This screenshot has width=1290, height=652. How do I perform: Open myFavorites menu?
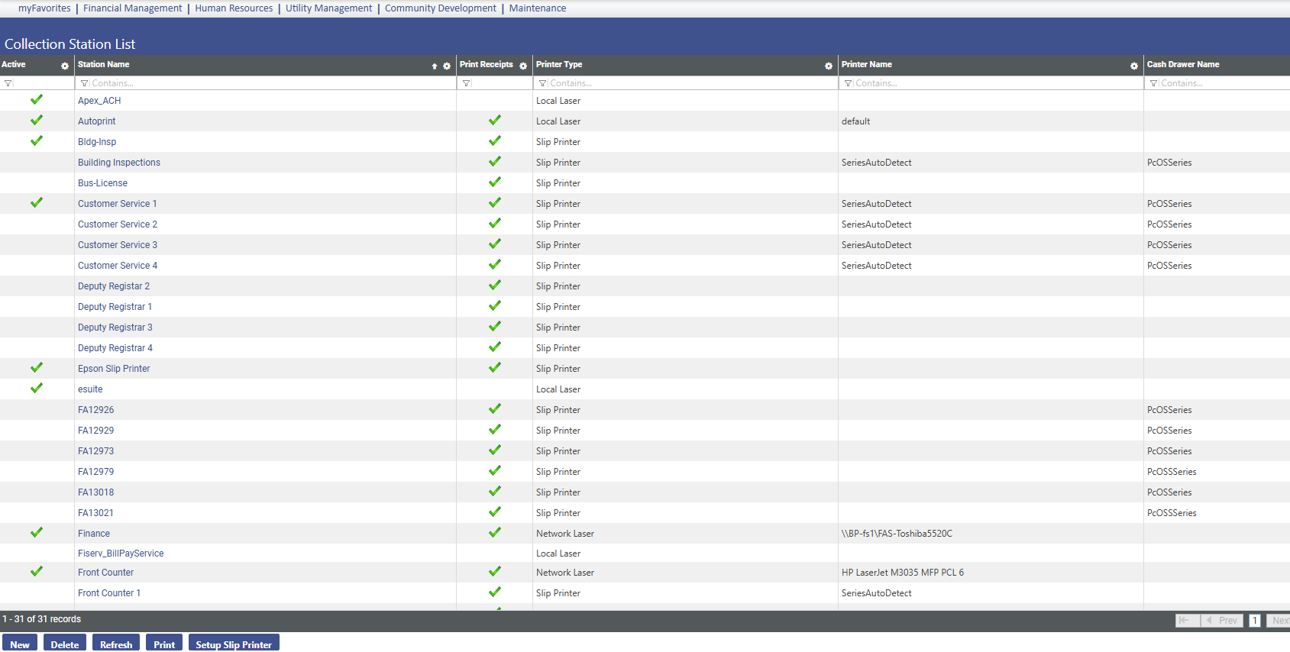44,8
